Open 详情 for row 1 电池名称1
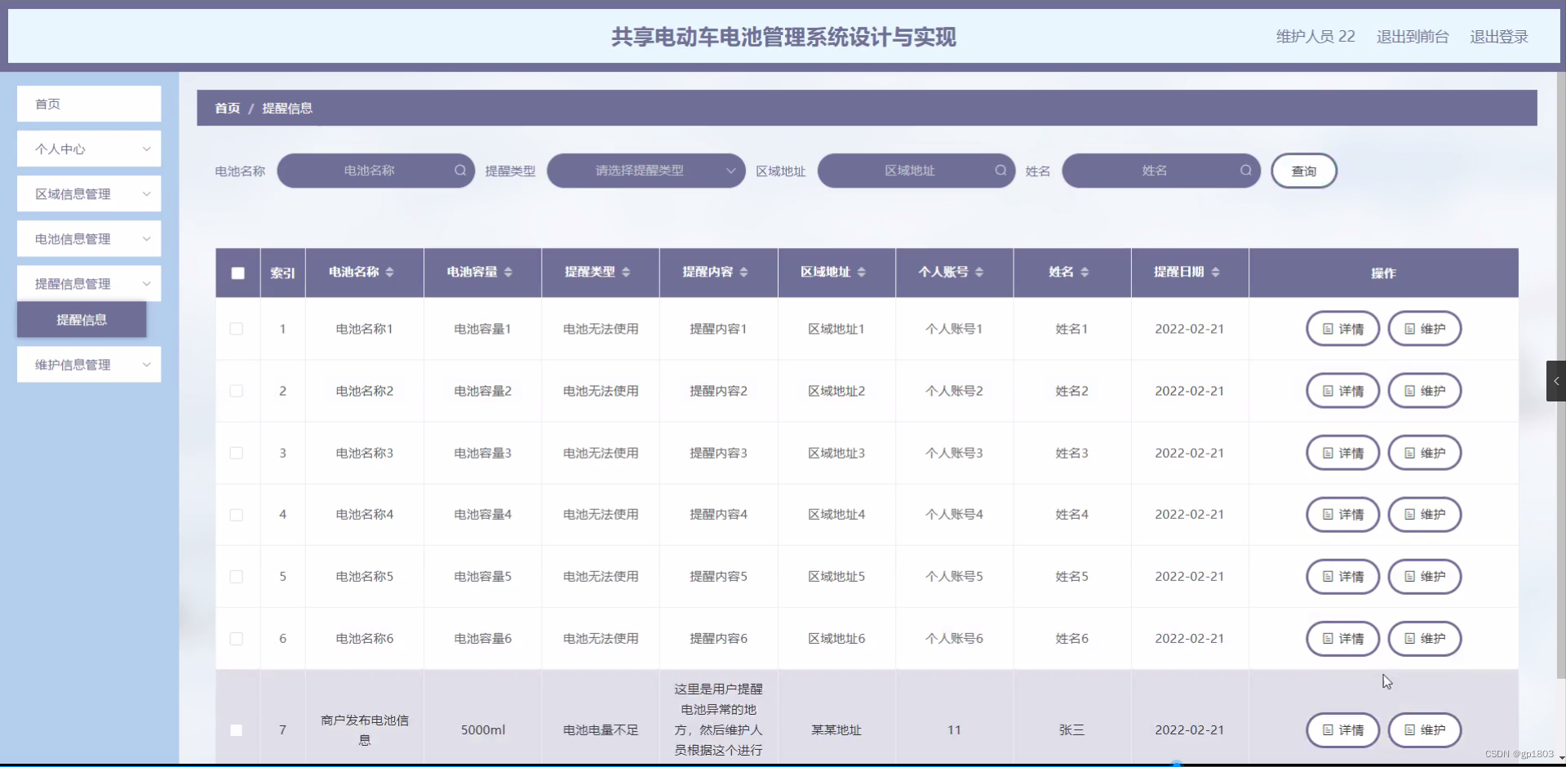Image resolution: width=1566 pixels, height=767 pixels. coord(1342,329)
